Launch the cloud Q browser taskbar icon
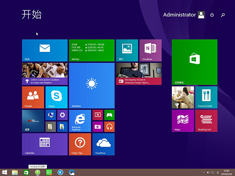The height and width of the screenshot is (176, 235). pos(72,172)
